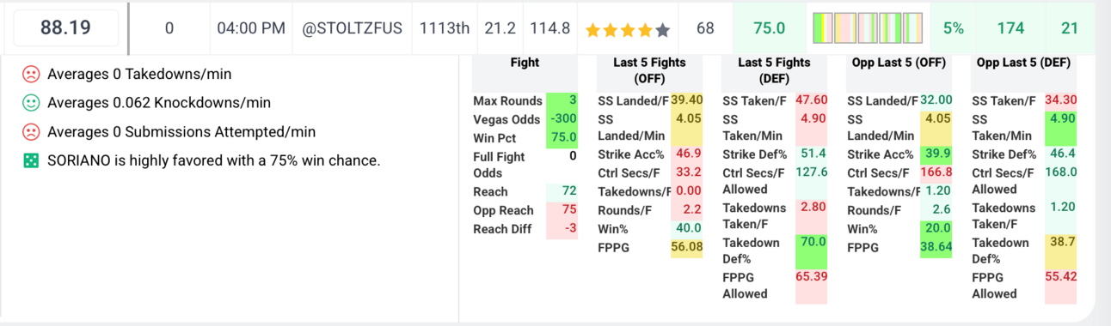Click the 1113th rank cell
This screenshot has width=1111, height=326.
pos(445,28)
